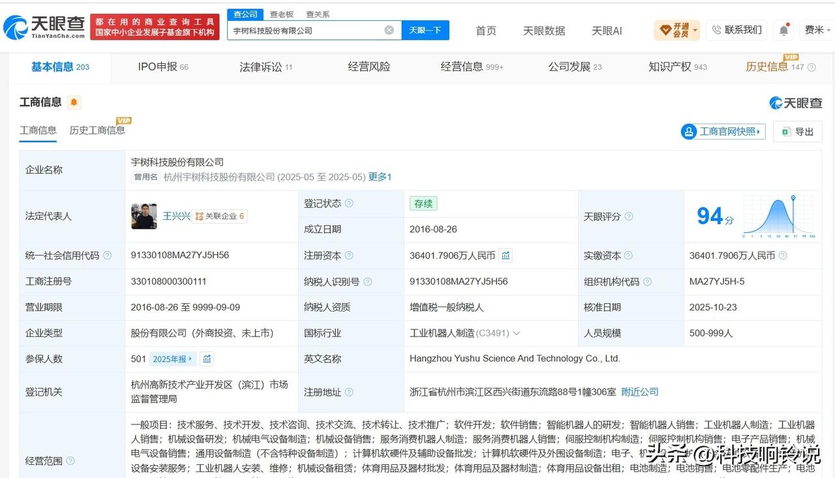The height and width of the screenshot is (478, 835).
Task: Open the chart icon next to 36401.7906万人民币 registered capital
Action: coord(506,256)
